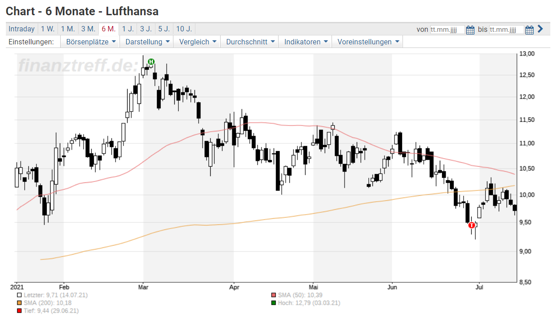553x315 pixels.
Task: Click the red T low marker
Action: (471, 225)
